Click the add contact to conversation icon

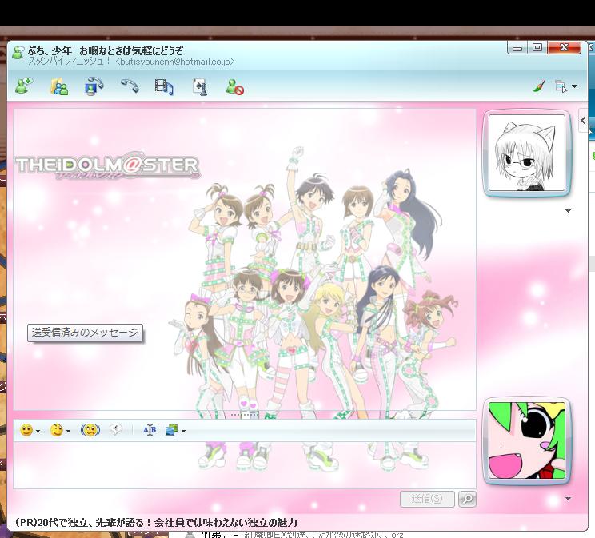click(x=24, y=86)
